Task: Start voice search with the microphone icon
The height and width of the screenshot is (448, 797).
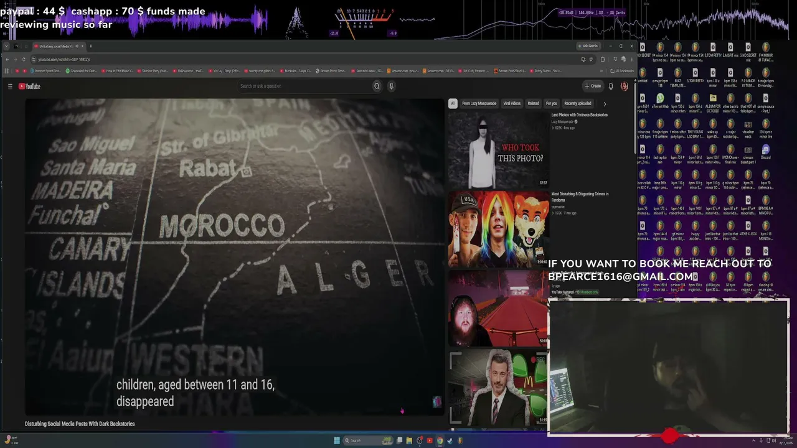Action: [x=392, y=86]
